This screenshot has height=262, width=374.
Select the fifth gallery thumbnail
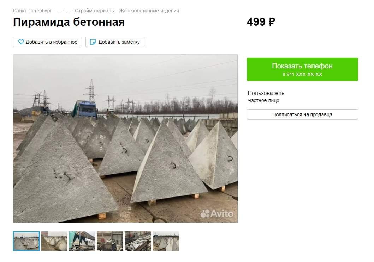click(x=138, y=241)
